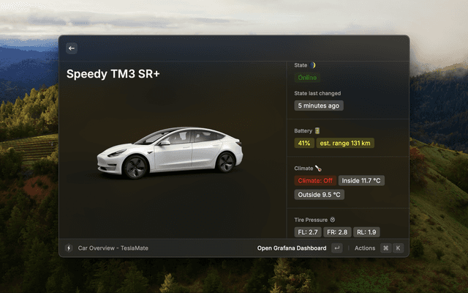Click the 41% battery level tag

[x=304, y=144]
